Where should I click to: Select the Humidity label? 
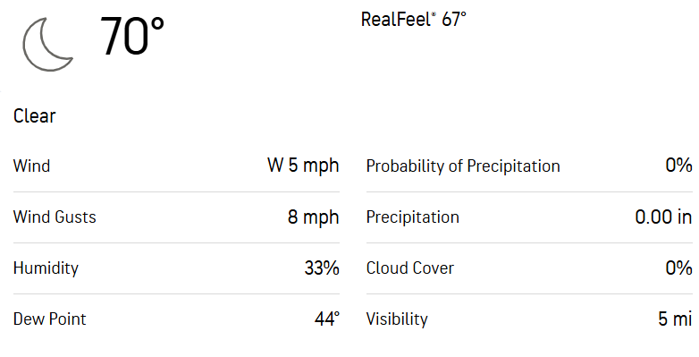click(46, 268)
